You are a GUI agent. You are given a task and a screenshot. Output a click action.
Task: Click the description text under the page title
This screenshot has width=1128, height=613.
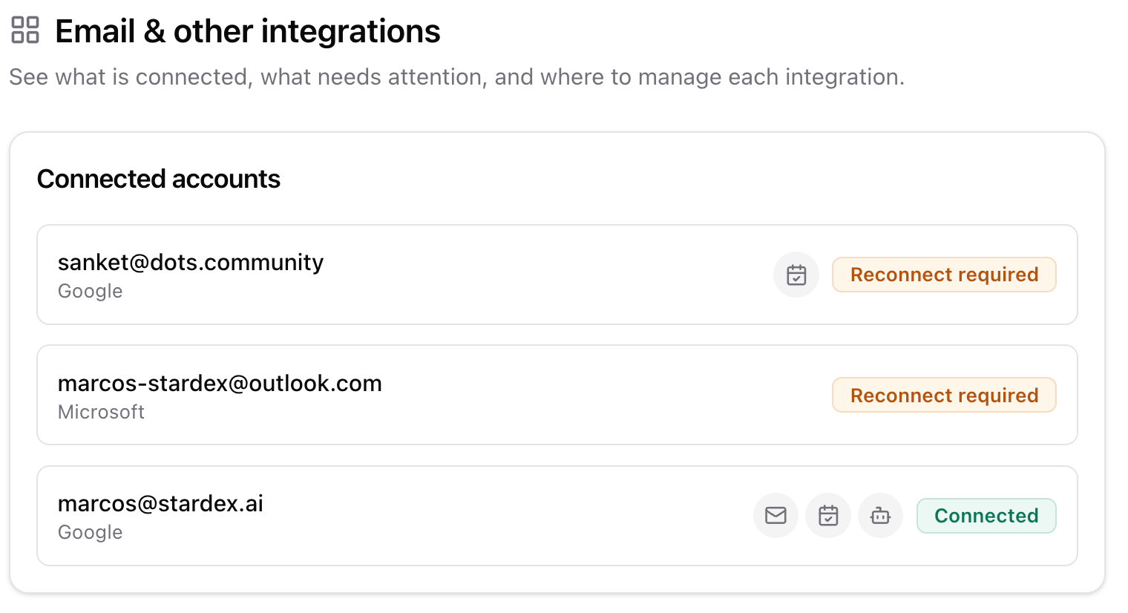457,77
